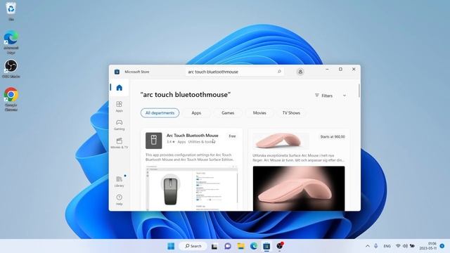Open network settings via Wi-Fi tray icon
The height and width of the screenshot is (253, 450).
[x=398, y=246]
